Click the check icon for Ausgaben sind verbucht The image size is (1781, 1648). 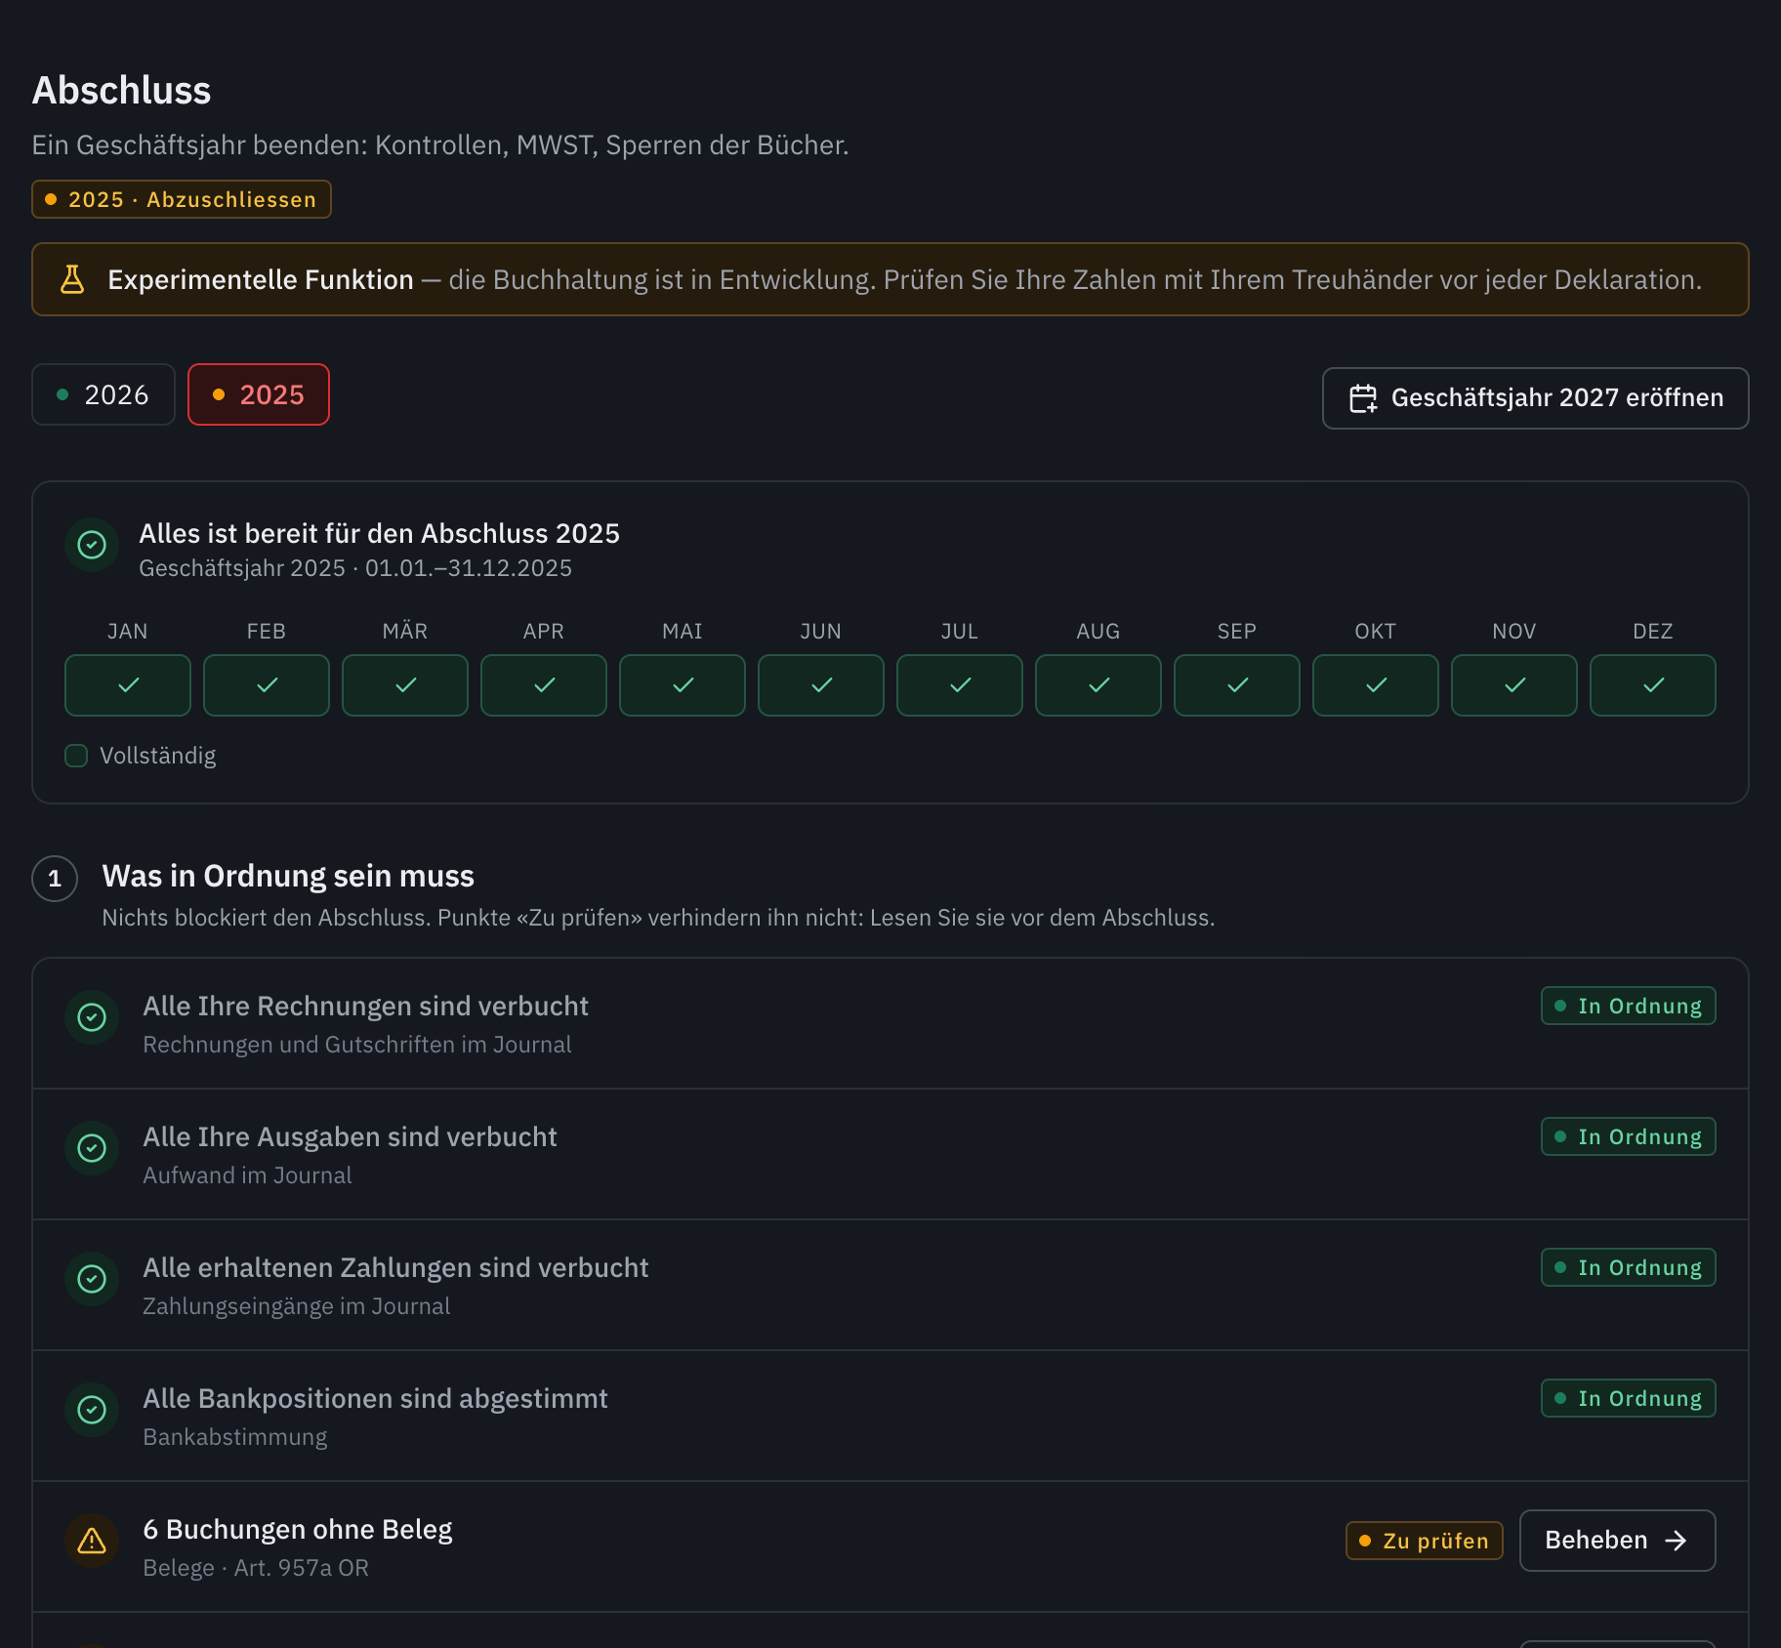[x=92, y=1148]
